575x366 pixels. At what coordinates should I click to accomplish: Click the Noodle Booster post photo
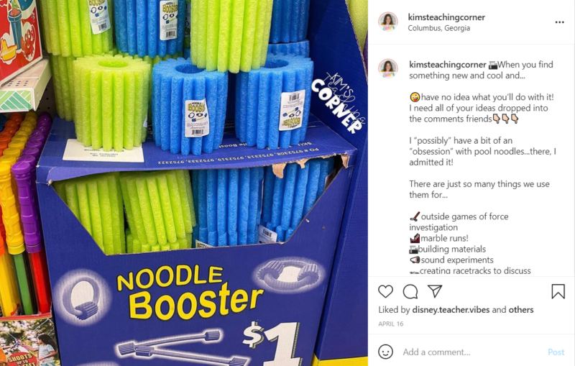184,183
